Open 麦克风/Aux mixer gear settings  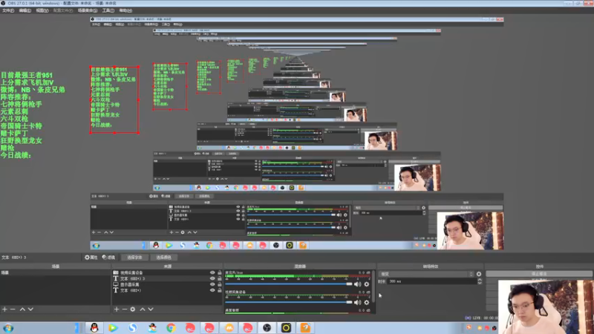point(366,284)
